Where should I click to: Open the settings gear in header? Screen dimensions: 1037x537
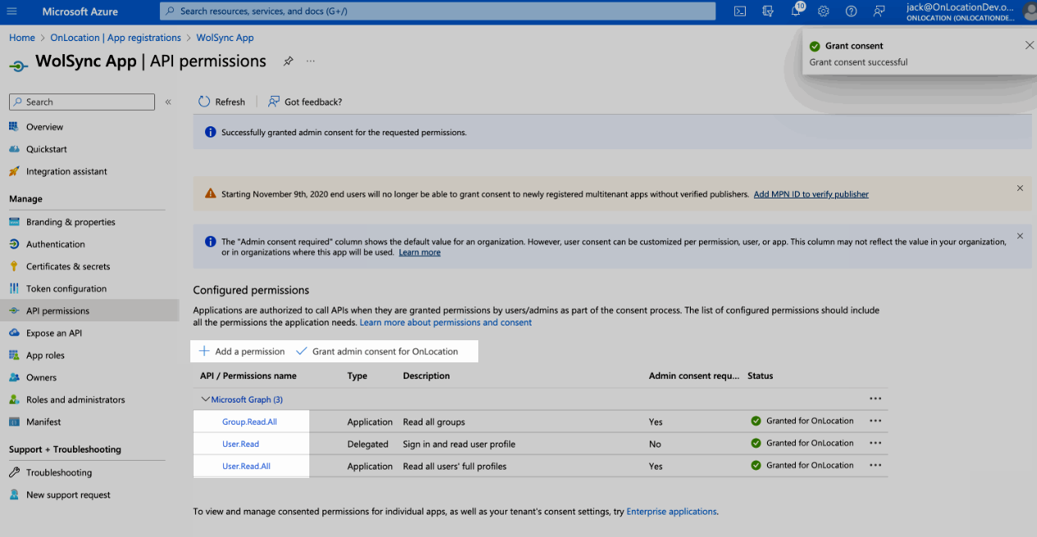(x=824, y=11)
